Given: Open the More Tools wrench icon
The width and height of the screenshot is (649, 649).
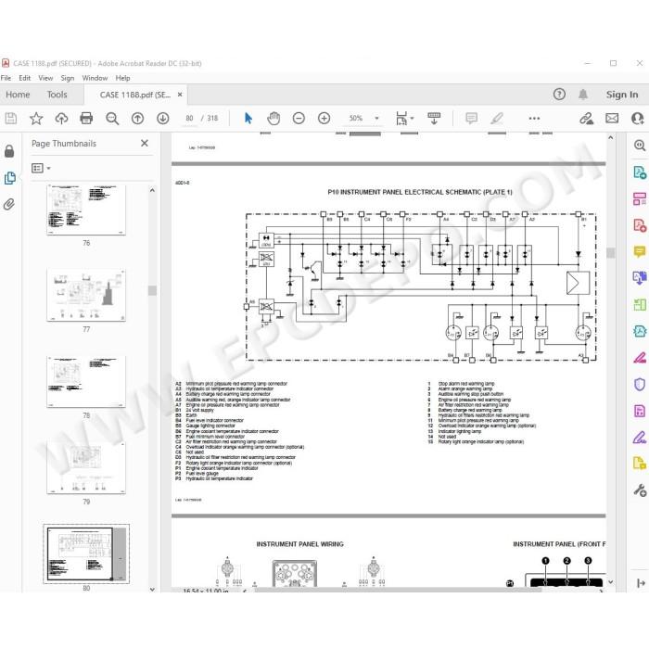Looking at the screenshot, I should 640,490.
